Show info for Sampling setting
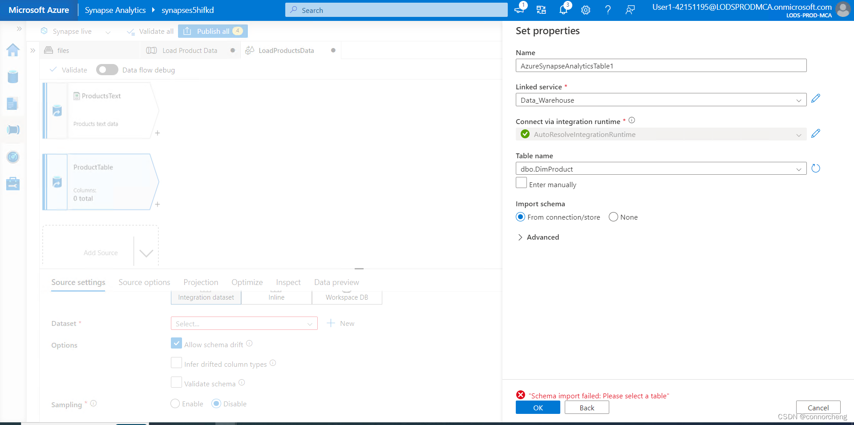 (x=93, y=403)
